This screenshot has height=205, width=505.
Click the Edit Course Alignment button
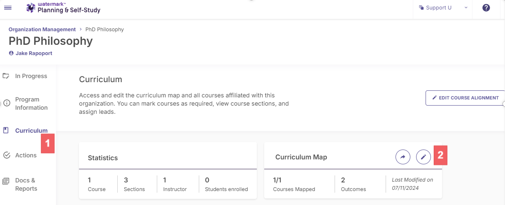pyautogui.click(x=465, y=98)
